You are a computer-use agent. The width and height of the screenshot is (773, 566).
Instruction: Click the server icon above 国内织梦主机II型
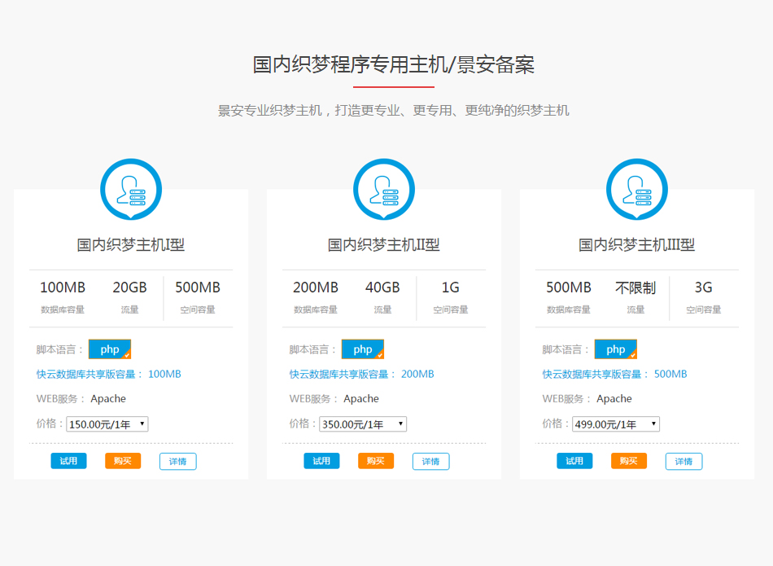(x=384, y=190)
